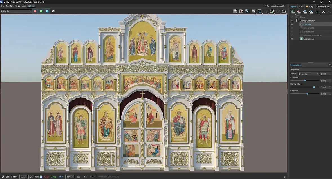Viewport: 332px width, 179px height.
Task: Open the Render menu
Action: [x=9, y=6]
